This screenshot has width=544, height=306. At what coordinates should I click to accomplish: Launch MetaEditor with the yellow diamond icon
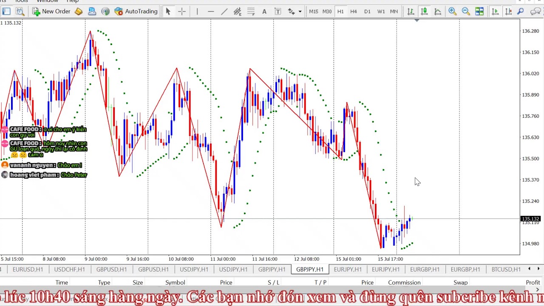click(x=79, y=11)
